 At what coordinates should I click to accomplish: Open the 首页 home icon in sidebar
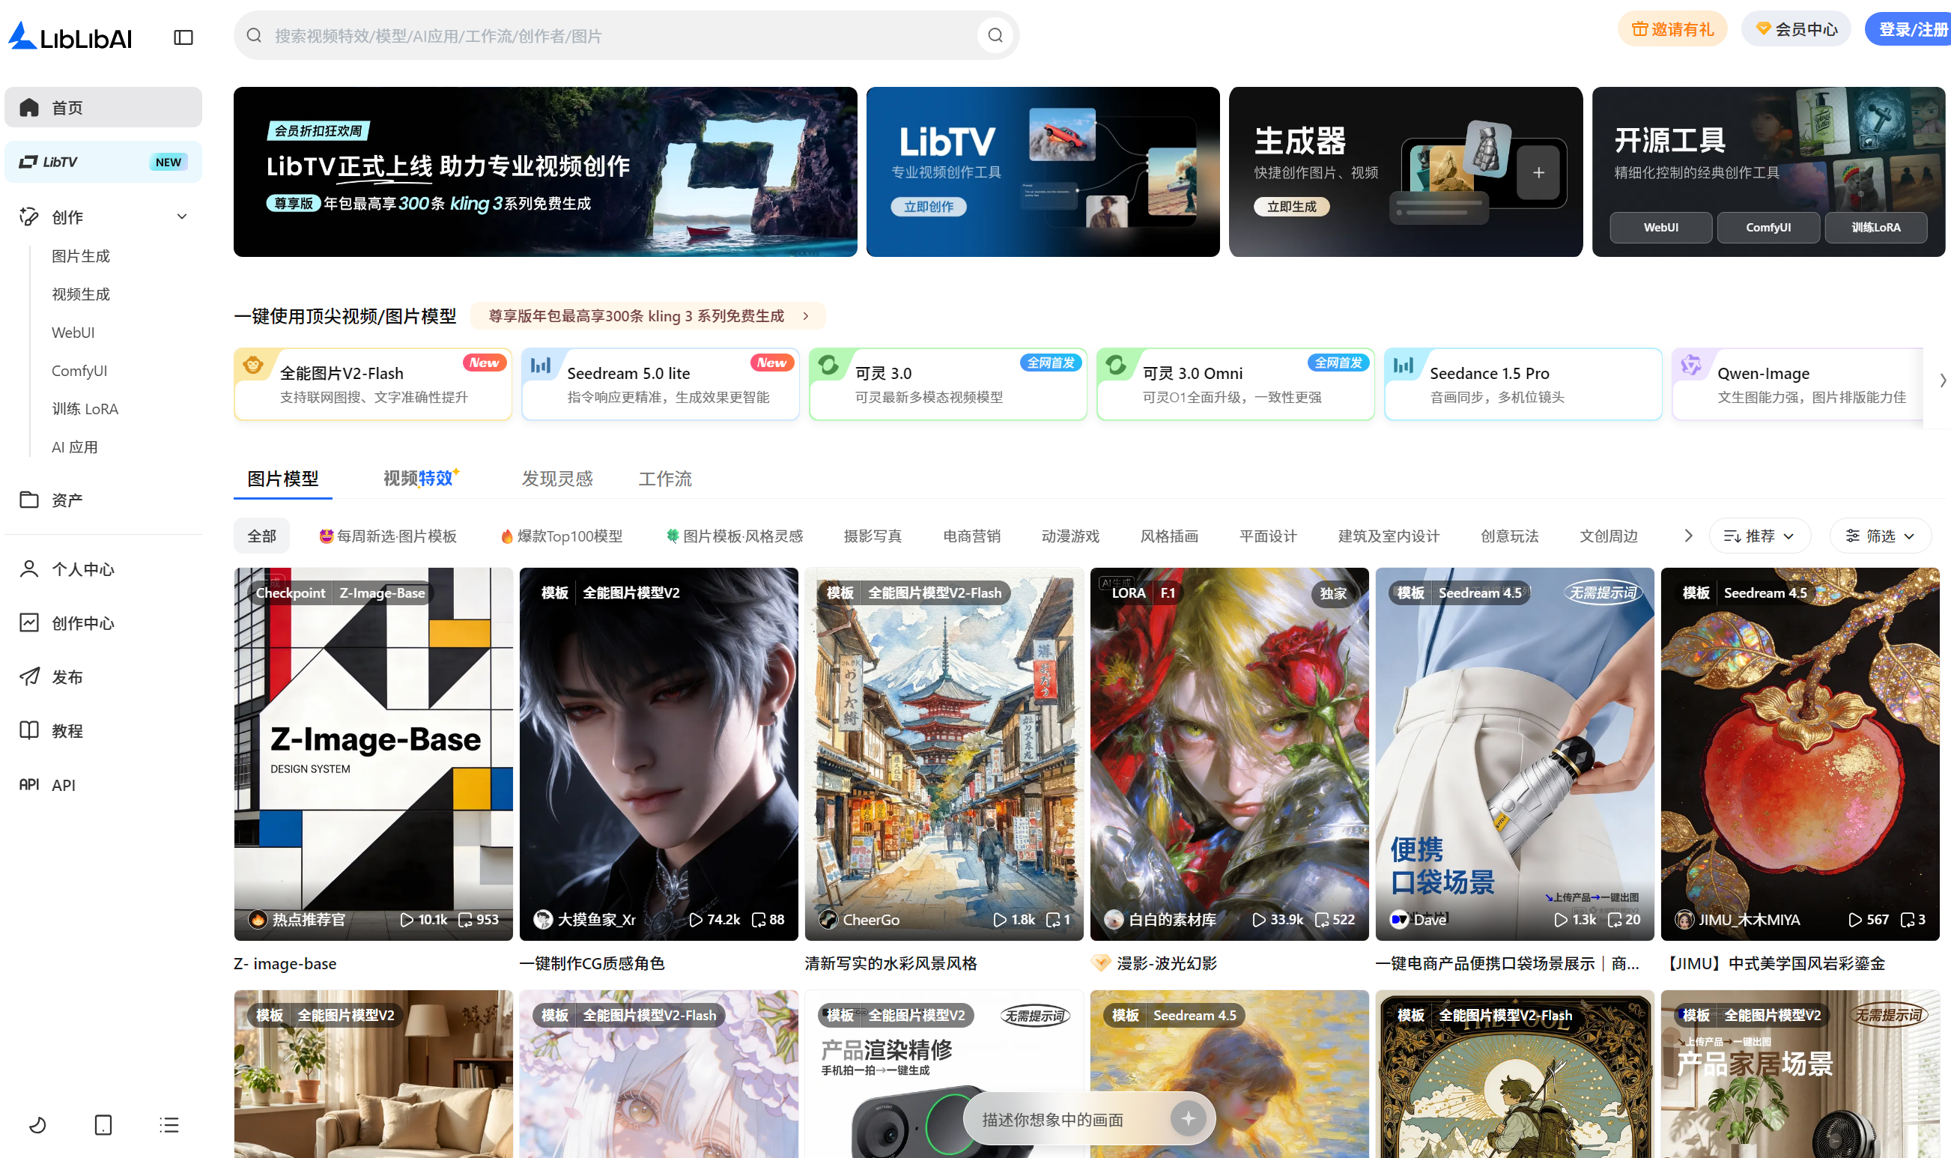pos(29,107)
